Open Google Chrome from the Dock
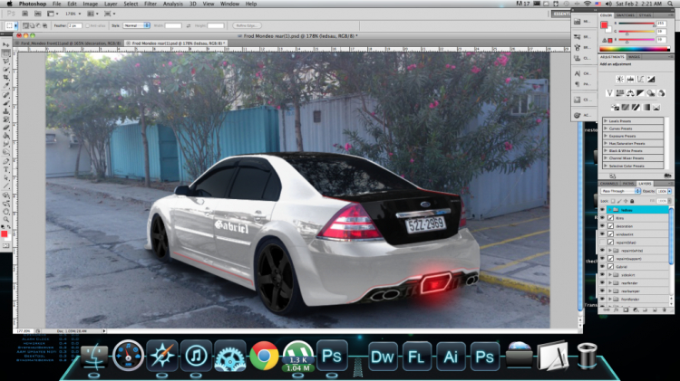Screen dimensions: 680x381 263,357
